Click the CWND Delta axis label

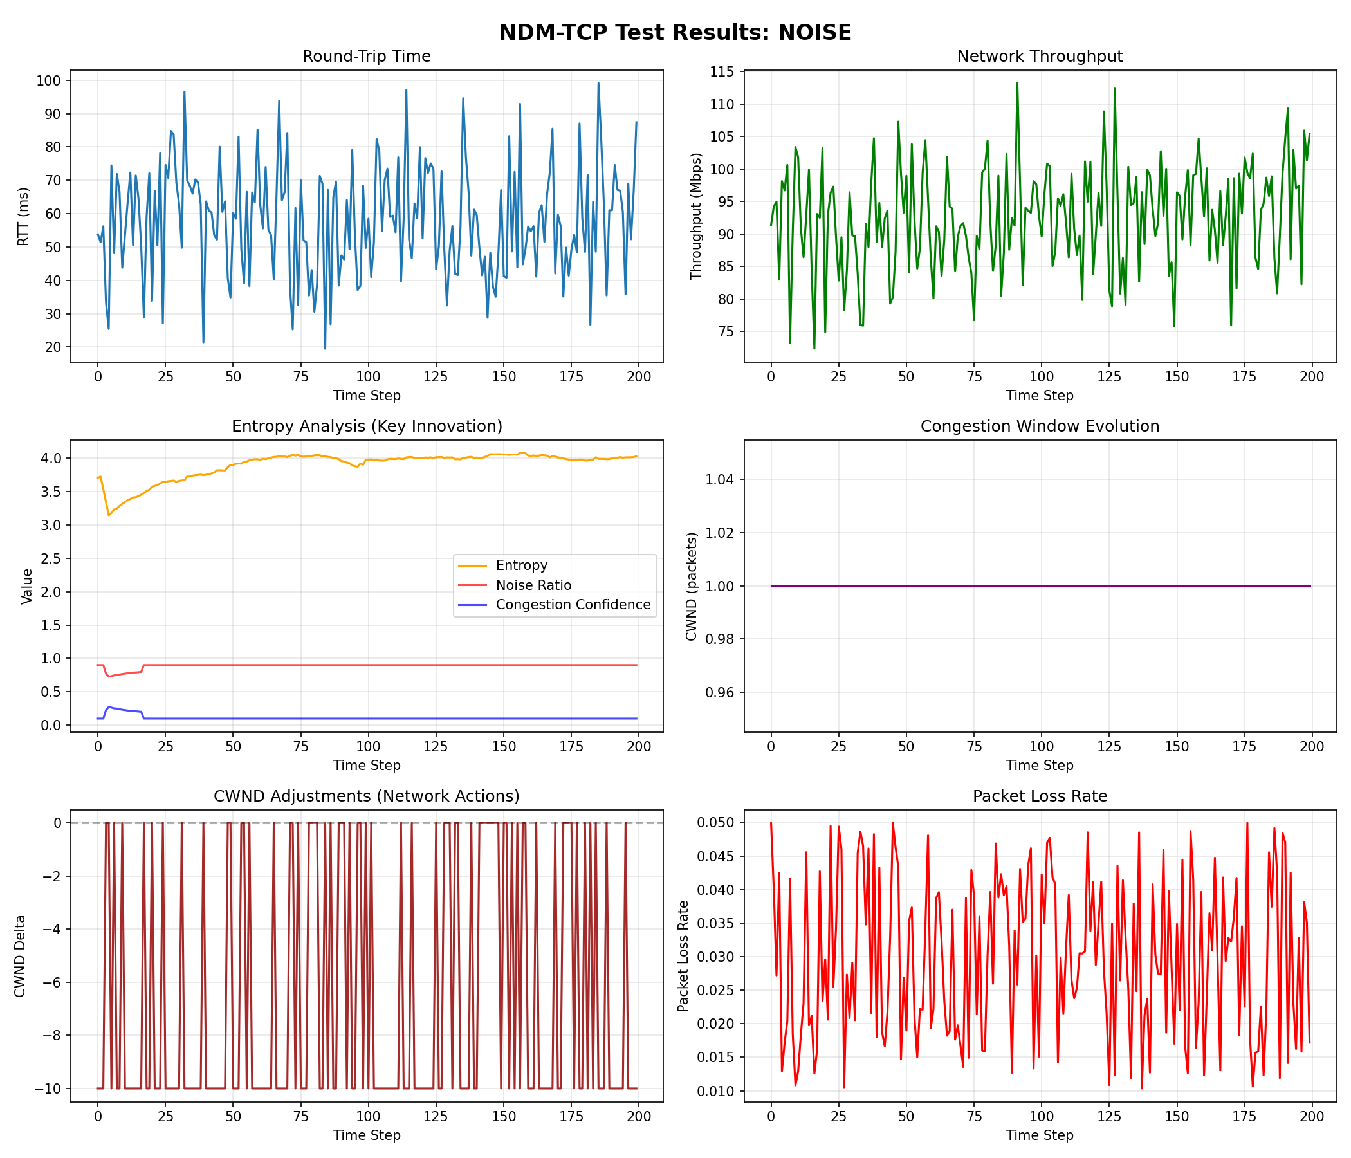pos(20,957)
